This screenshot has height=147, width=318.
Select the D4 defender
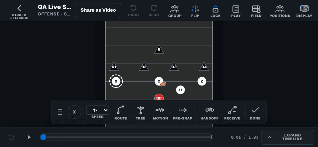(204, 67)
